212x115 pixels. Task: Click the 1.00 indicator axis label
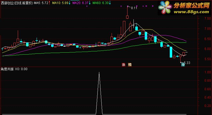pos(208,72)
